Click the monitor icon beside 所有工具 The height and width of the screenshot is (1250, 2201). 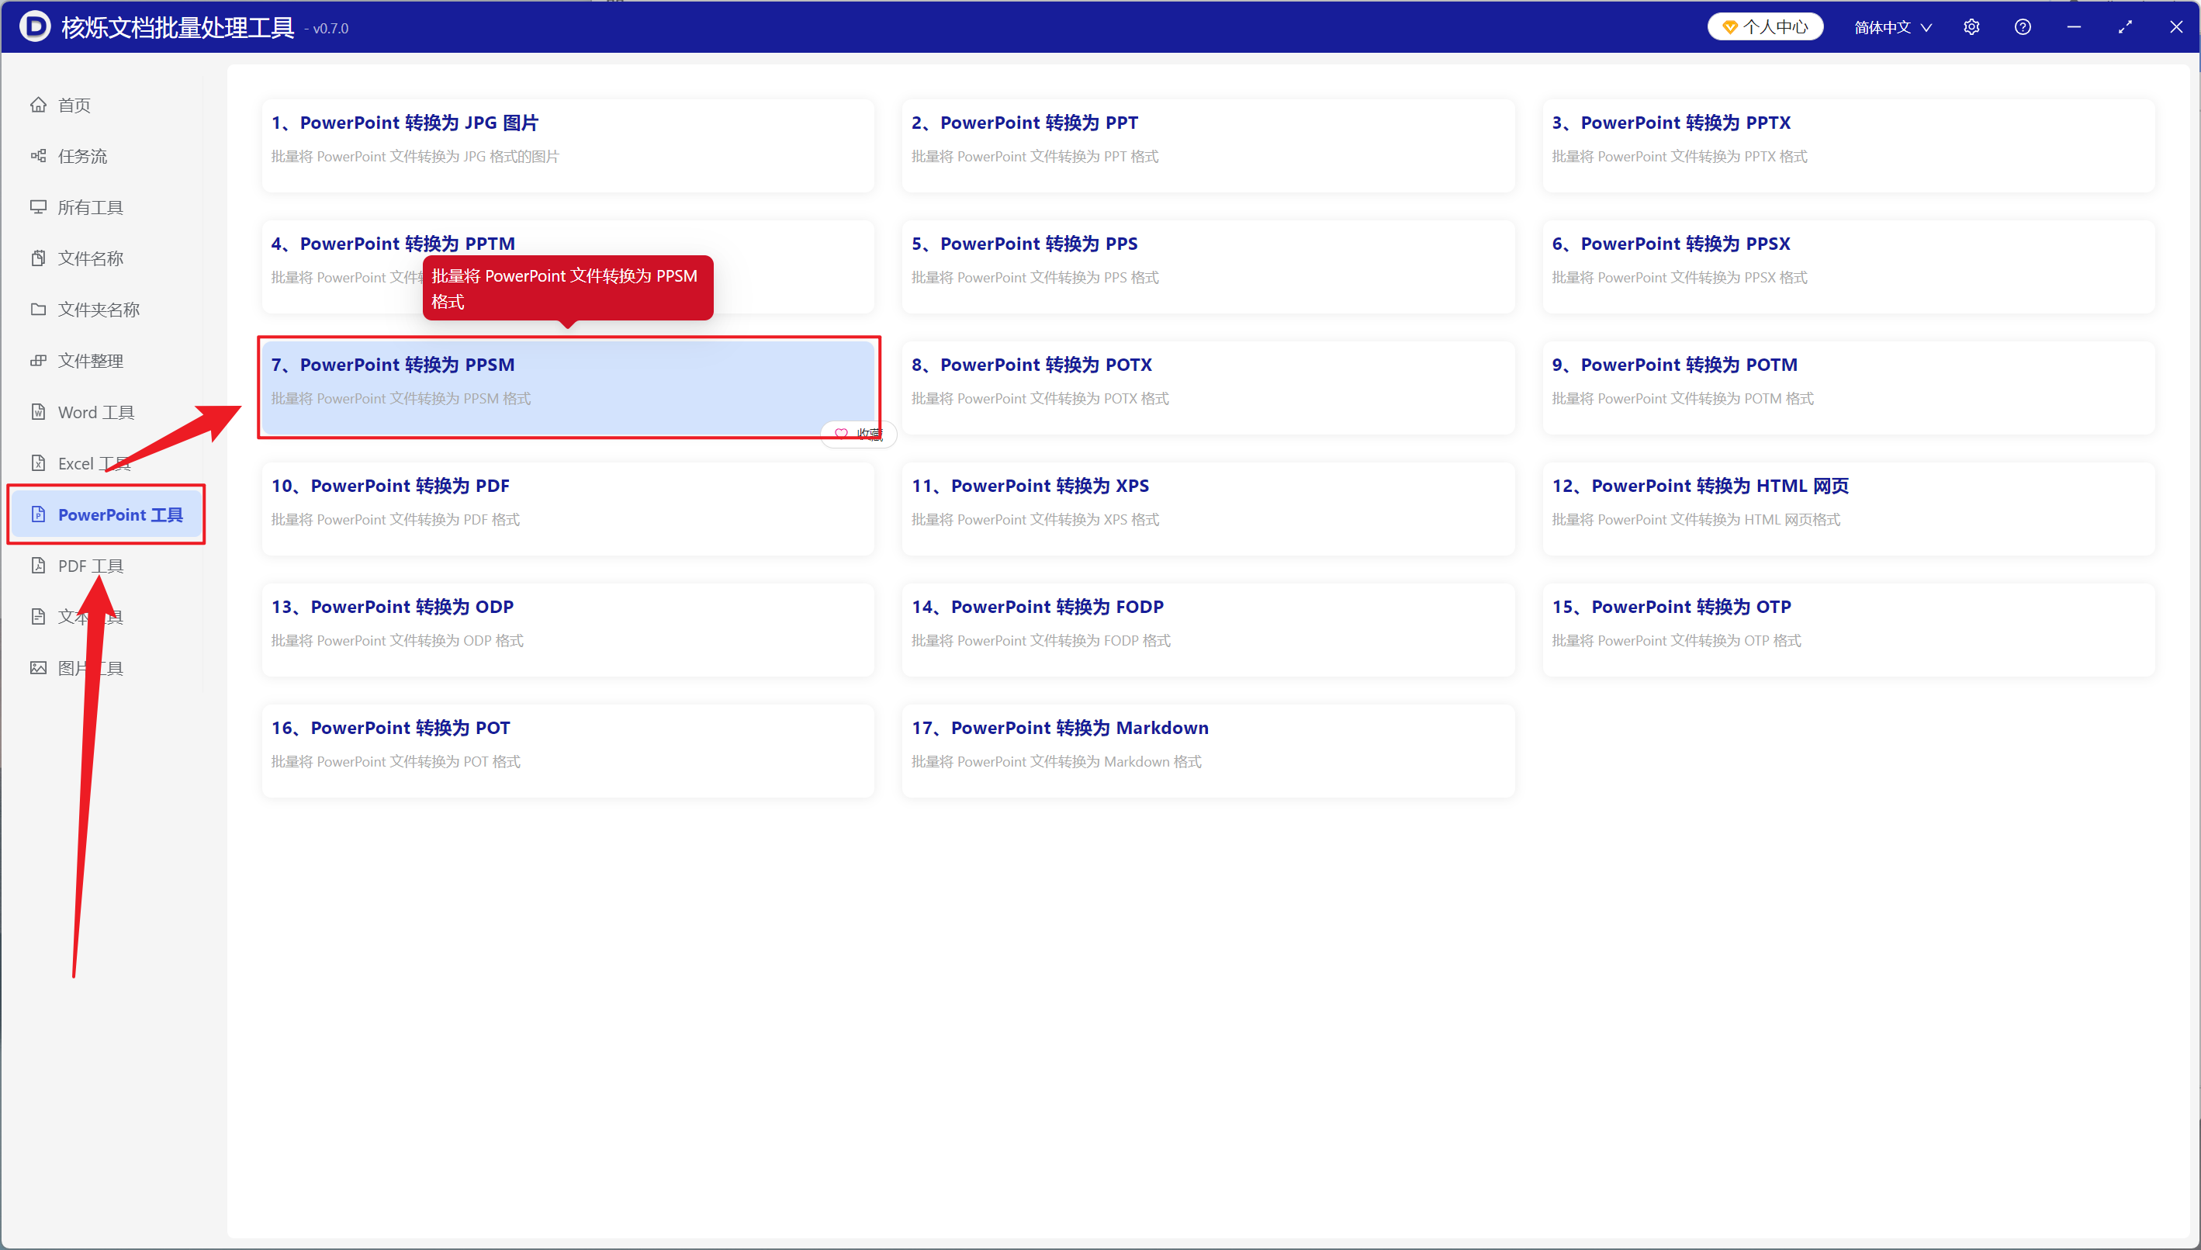click(x=39, y=207)
